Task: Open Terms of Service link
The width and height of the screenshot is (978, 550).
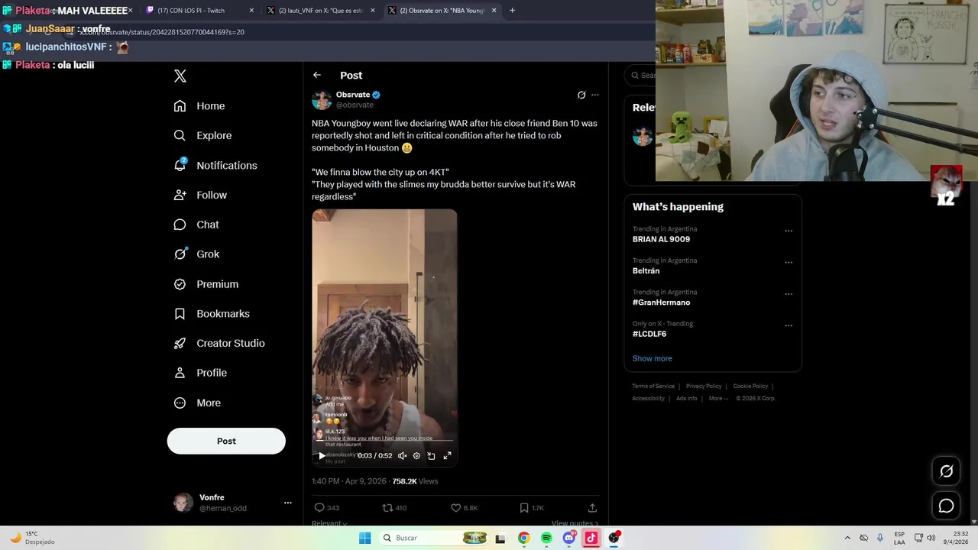Action: [653, 387]
